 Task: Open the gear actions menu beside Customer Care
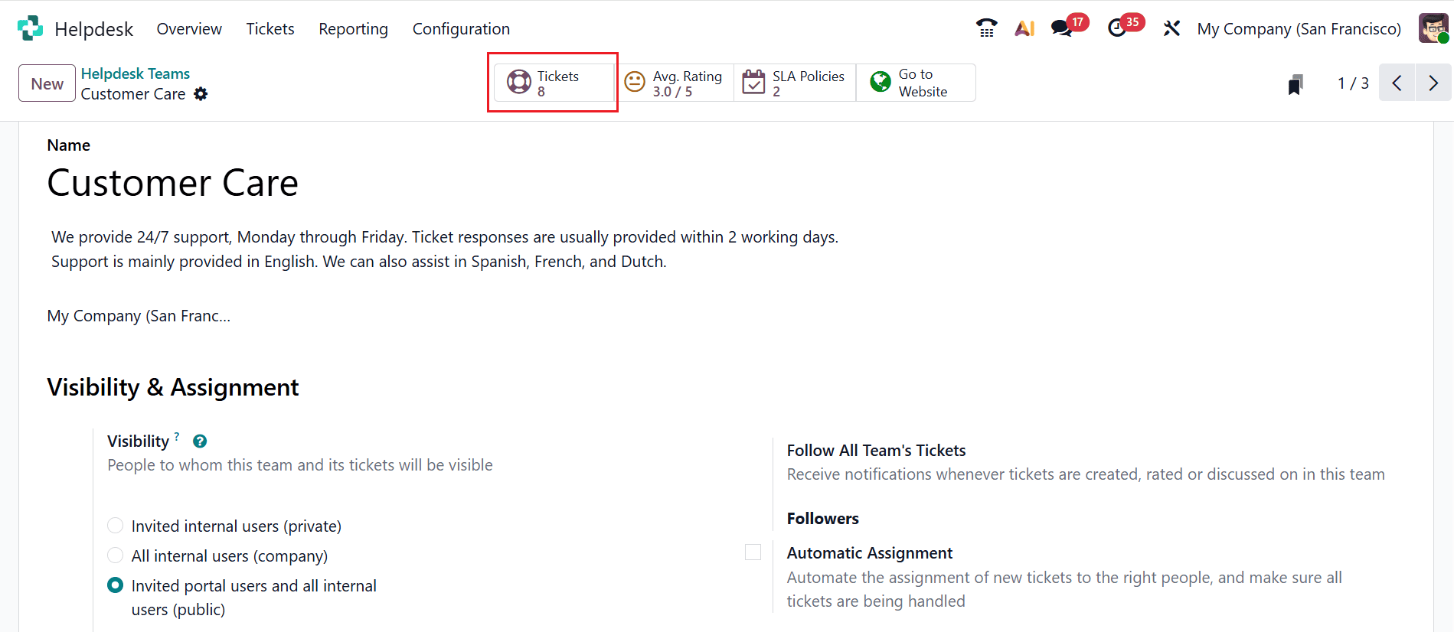coord(201,94)
